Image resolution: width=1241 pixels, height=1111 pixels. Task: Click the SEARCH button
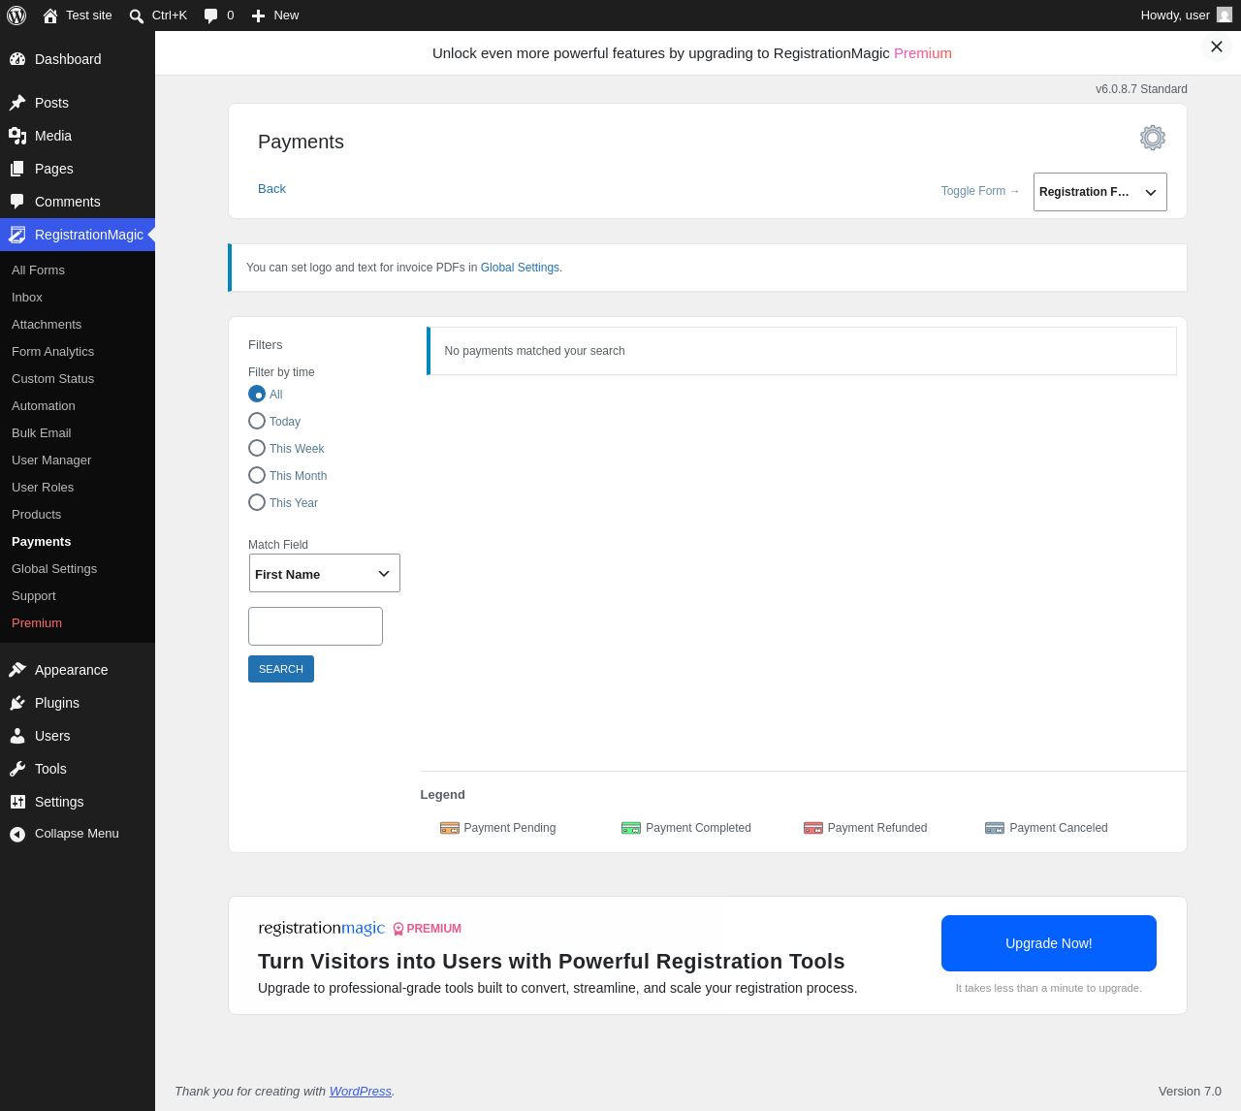point(281,669)
